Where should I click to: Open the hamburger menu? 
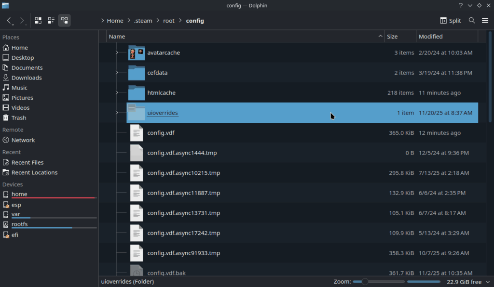(x=485, y=21)
